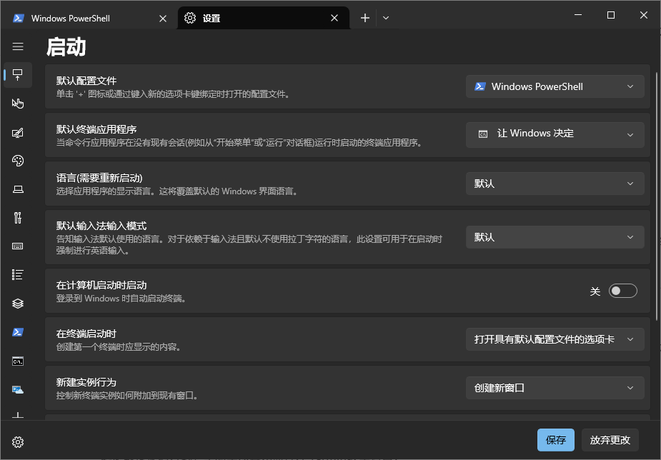Image resolution: width=661 pixels, height=460 pixels.
Task: Collapse the sidebar with the hamburger icon
Action: pyautogui.click(x=18, y=46)
